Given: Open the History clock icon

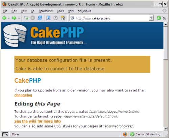Looking at the screenshot, I should pos(55,18).
